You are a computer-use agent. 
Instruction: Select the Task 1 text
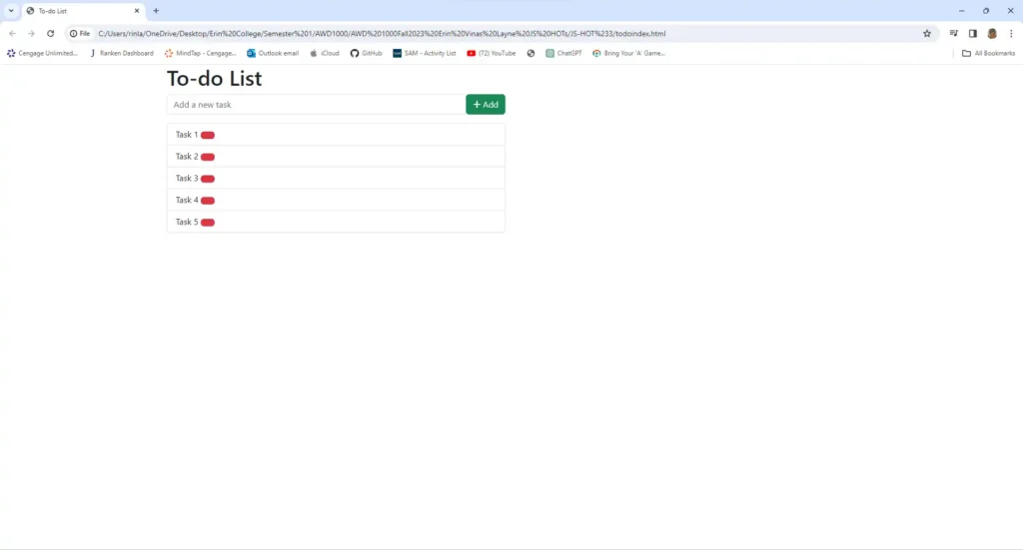[x=187, y=134]
